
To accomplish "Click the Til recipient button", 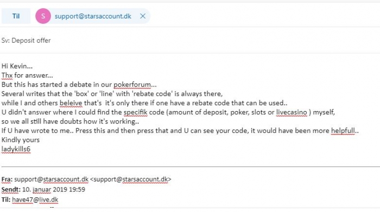I will coord(16,16).
